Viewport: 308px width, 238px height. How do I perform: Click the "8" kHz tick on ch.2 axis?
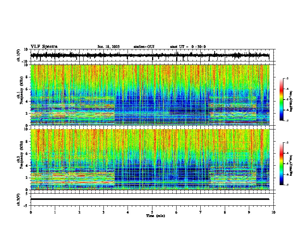pos(27,142)
